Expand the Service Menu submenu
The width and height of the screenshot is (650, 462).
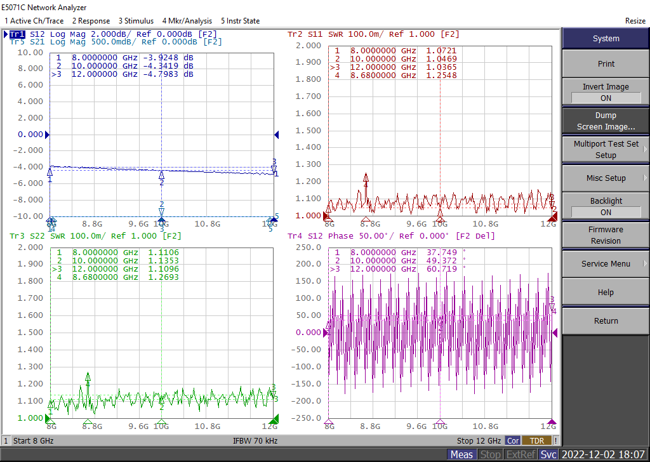click(x=606, y=264)
